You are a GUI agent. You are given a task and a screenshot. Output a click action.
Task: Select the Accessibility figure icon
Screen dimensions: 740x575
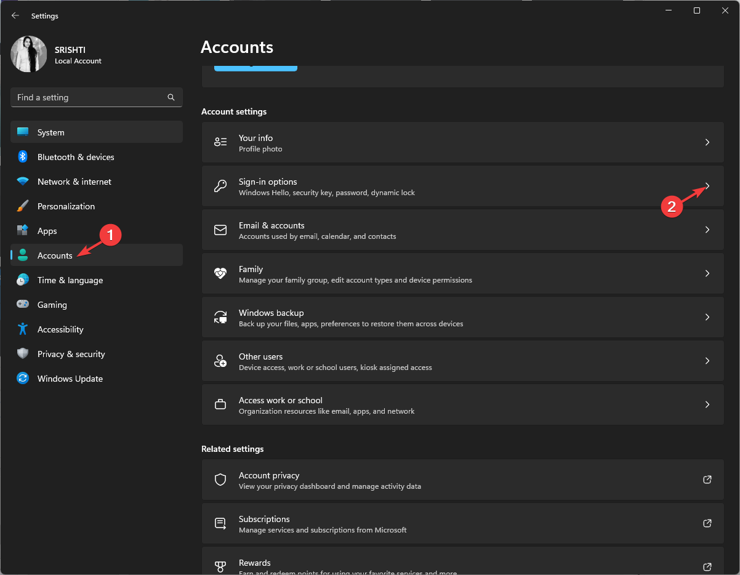click(x=23, y=329)
